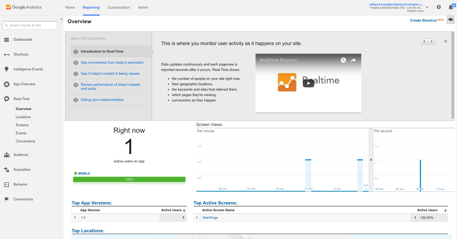This screenshot has height=239, width=457.
Task: Go to previous education slide
Action: [424, 41]
